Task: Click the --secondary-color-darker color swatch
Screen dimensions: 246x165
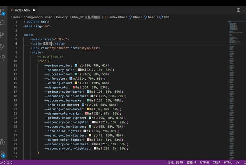Action: [x=92, y=96]
